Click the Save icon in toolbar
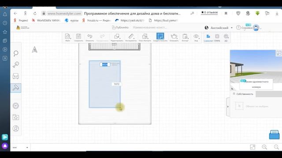This screenshot has height=158, width=282. (x=78, y=37)
